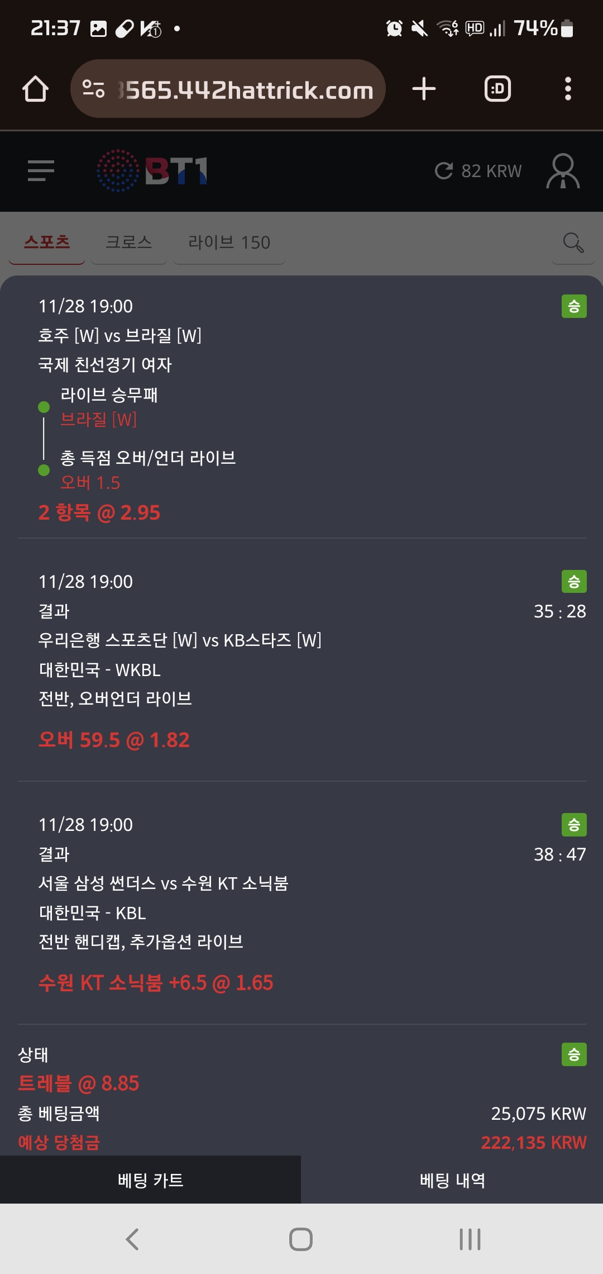Screen dimensions: 603x1274
Task: Switch to the 크로스 tab
Action: point(128,242)
